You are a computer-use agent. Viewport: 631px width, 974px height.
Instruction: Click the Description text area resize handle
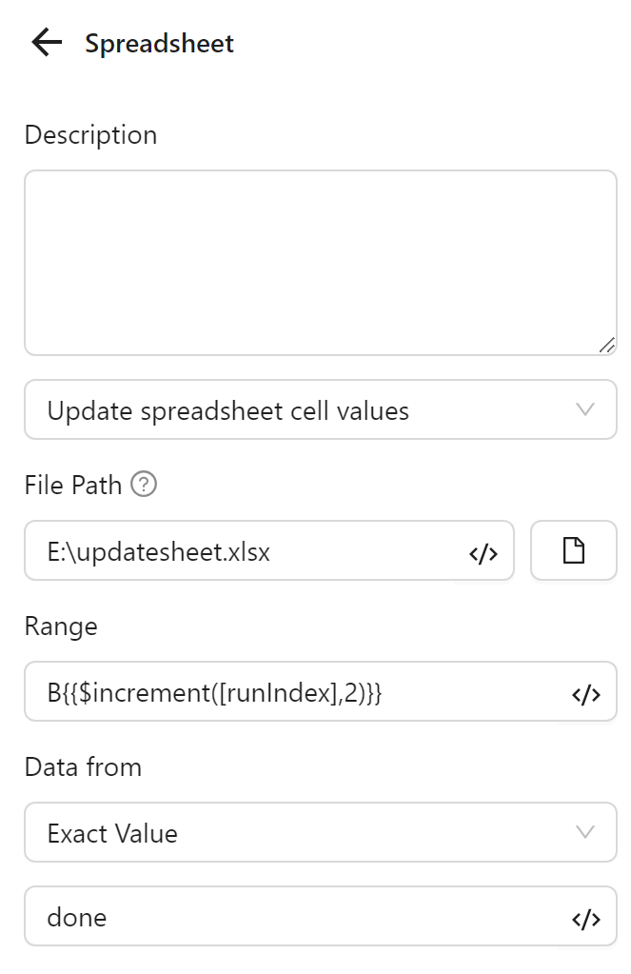606,346
